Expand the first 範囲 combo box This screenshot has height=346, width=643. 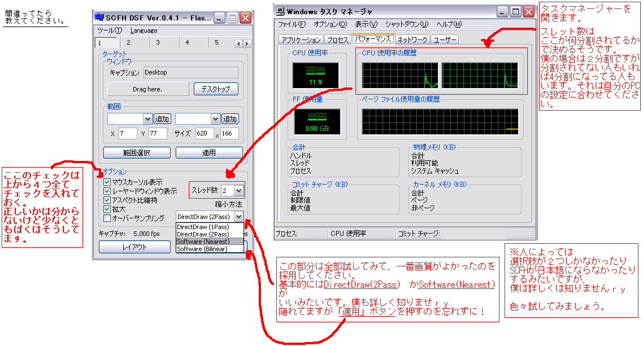click(147, 119)
